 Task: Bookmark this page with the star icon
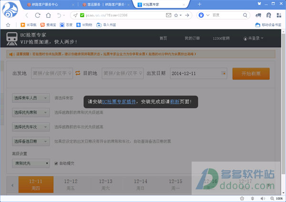point(176,15)
